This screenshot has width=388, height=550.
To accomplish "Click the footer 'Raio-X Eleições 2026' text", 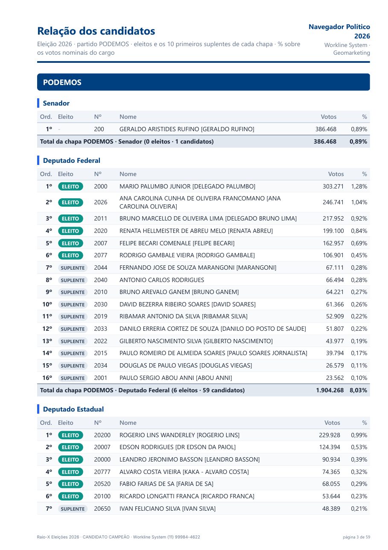I will tap(58, 537).
